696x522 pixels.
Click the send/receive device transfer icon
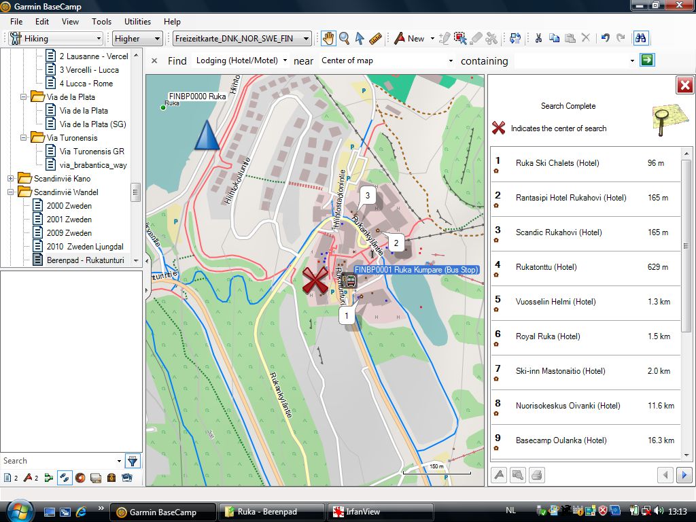(x=515, y=39)
